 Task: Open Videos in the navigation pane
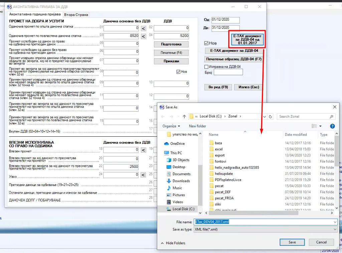[178, 202]
